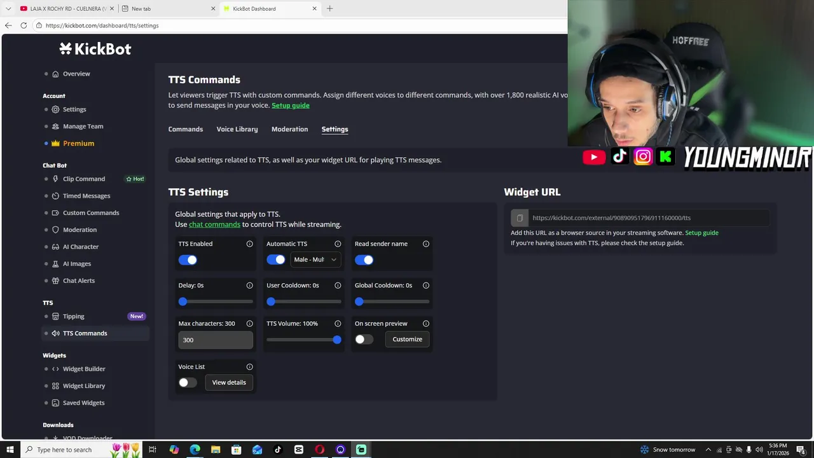Switch to the Voice Library tab

pos(237,129)
